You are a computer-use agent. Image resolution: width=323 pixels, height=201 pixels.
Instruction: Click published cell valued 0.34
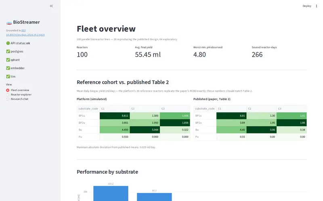tap(292, 129)
